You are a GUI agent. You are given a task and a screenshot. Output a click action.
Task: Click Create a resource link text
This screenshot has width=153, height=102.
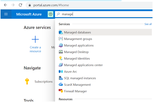pyautogui.click(x=35, y=49)
